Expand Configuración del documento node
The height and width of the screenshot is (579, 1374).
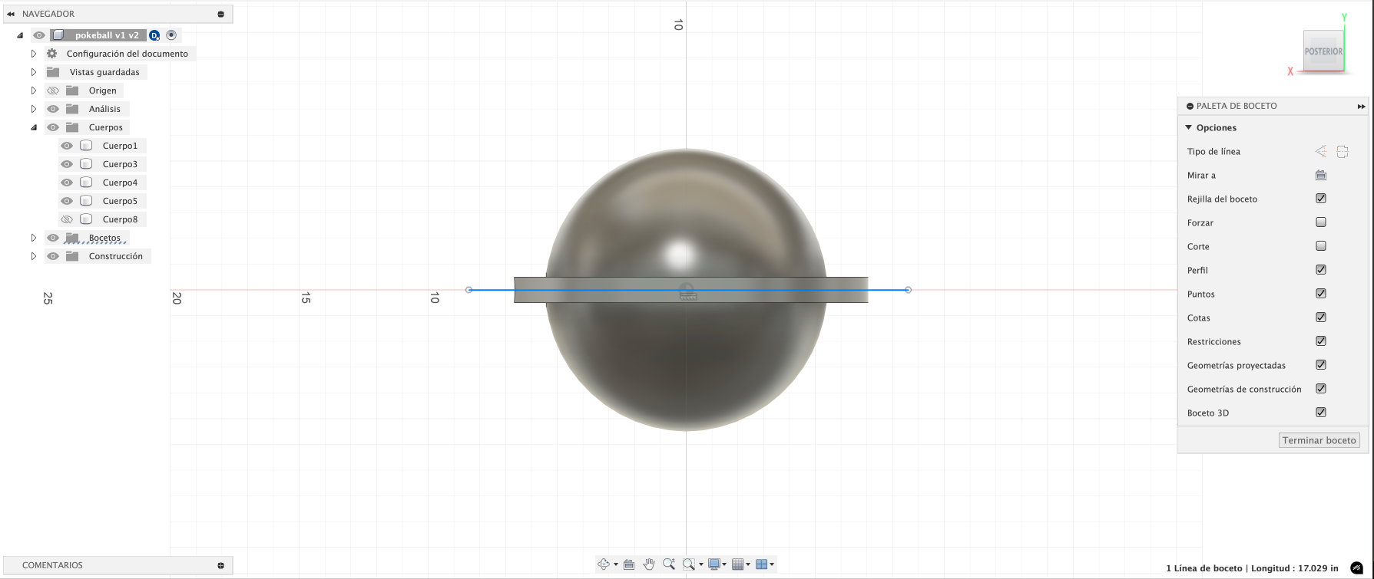coord(34,54)
